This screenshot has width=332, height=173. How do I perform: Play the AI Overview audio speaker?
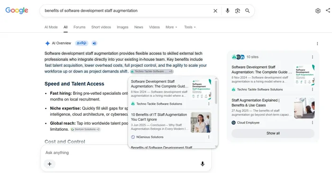click(x=94, y=43)
